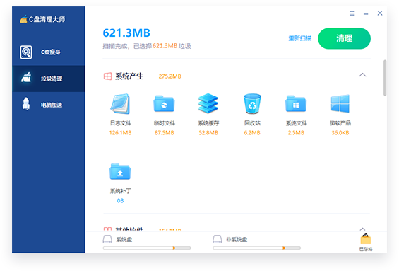Click the 系统盘 usage progress bar
399x271 pixels.
point(147,248)
